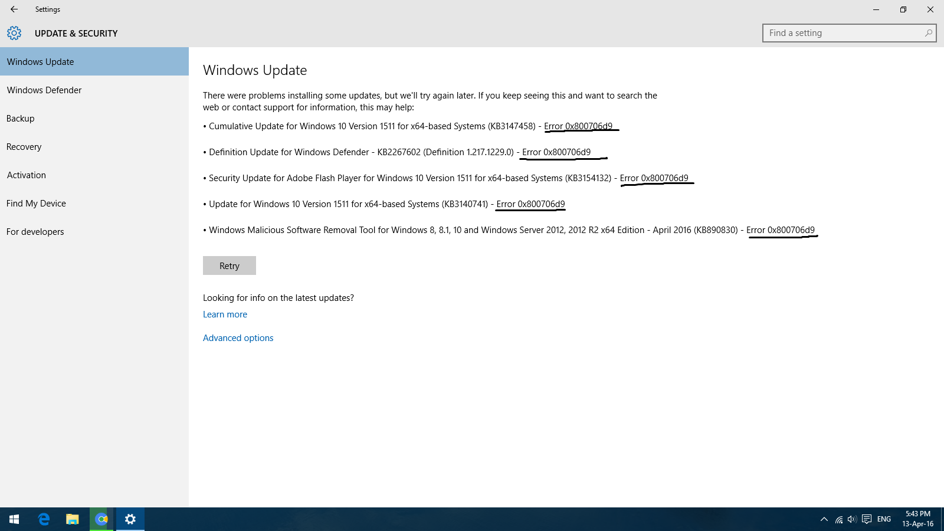Focus the Find a setting search box

pyautogui.click(x=850, y=33)
